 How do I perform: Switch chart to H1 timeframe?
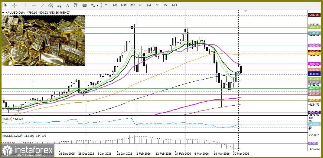tap(141, 5)
